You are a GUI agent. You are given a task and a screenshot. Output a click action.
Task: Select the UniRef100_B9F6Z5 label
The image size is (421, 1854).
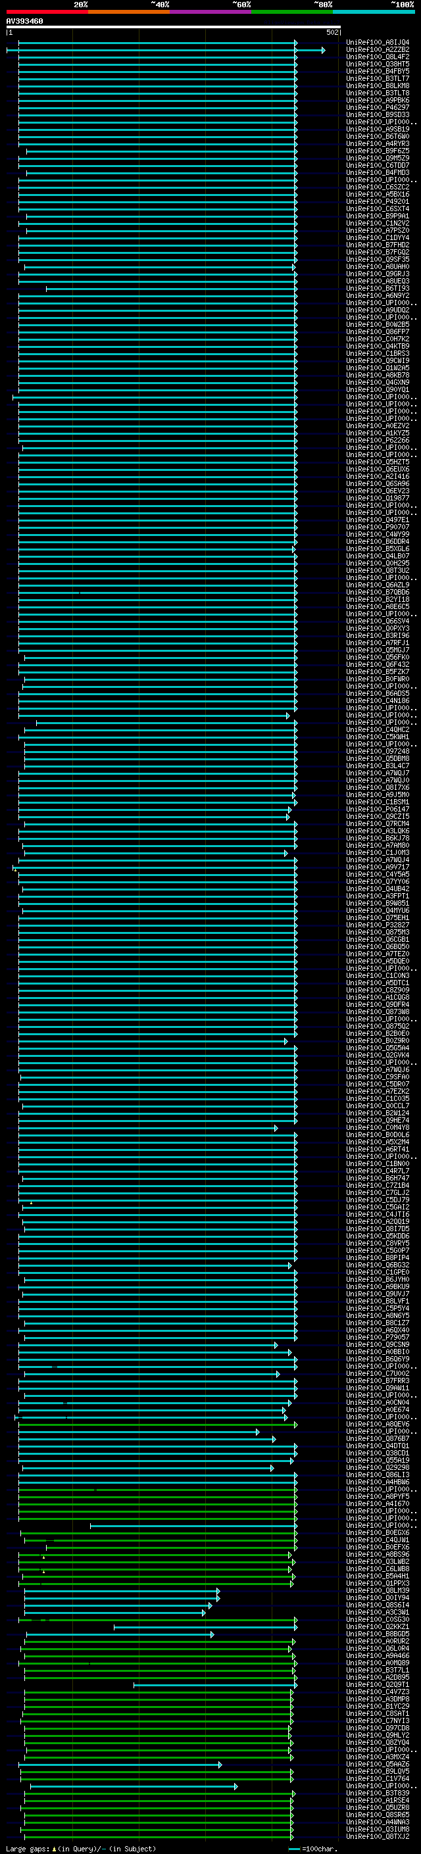click(x=378, y=151)
